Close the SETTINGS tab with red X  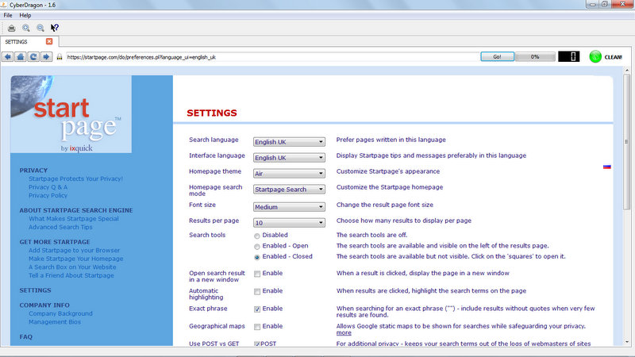(x=49, y=41)
